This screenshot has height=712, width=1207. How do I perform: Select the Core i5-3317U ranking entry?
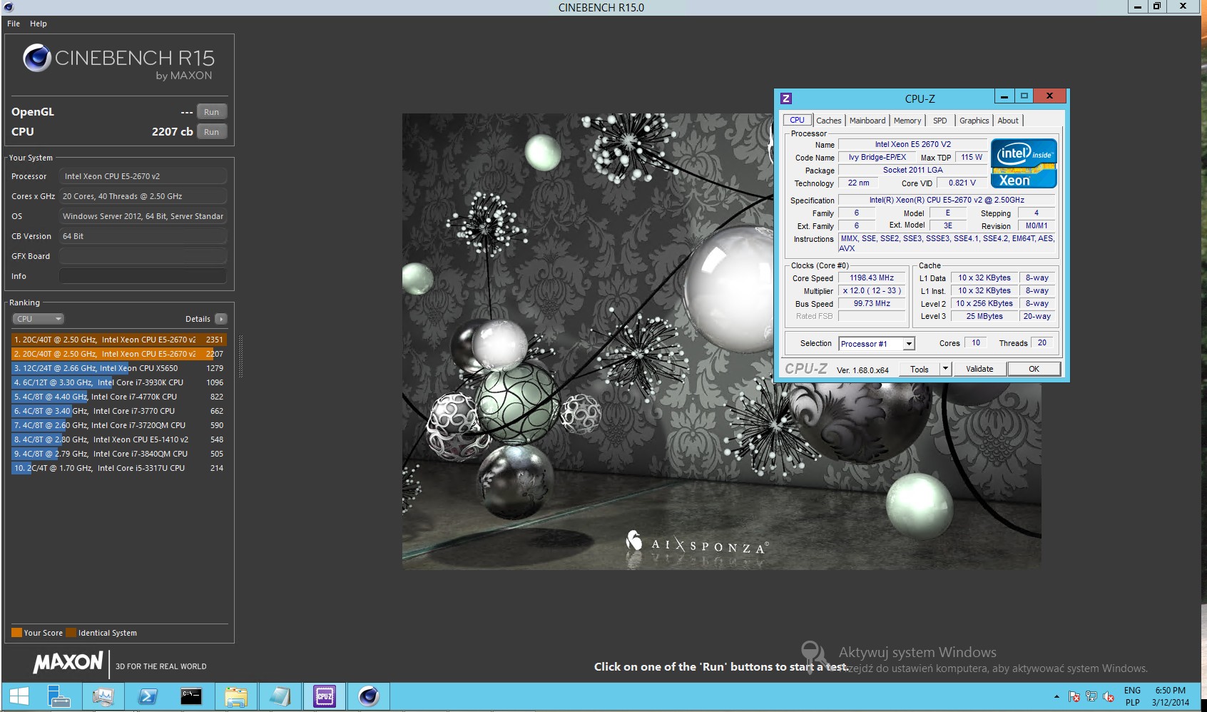(x=118, y=468)
